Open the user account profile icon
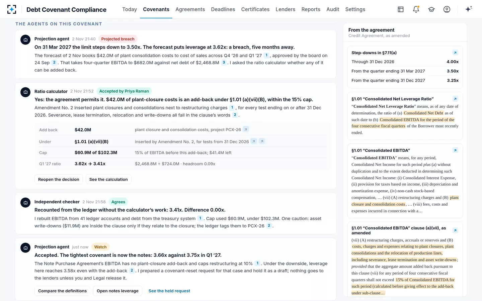 (447, 9)
